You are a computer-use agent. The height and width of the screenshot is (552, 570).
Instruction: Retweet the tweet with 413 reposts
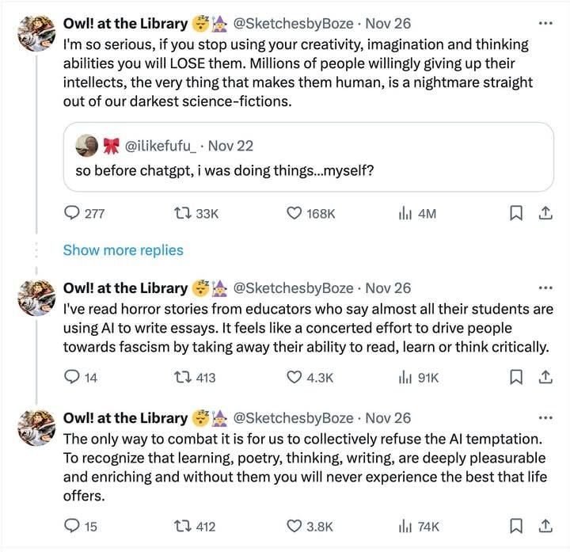pos(181,378)
